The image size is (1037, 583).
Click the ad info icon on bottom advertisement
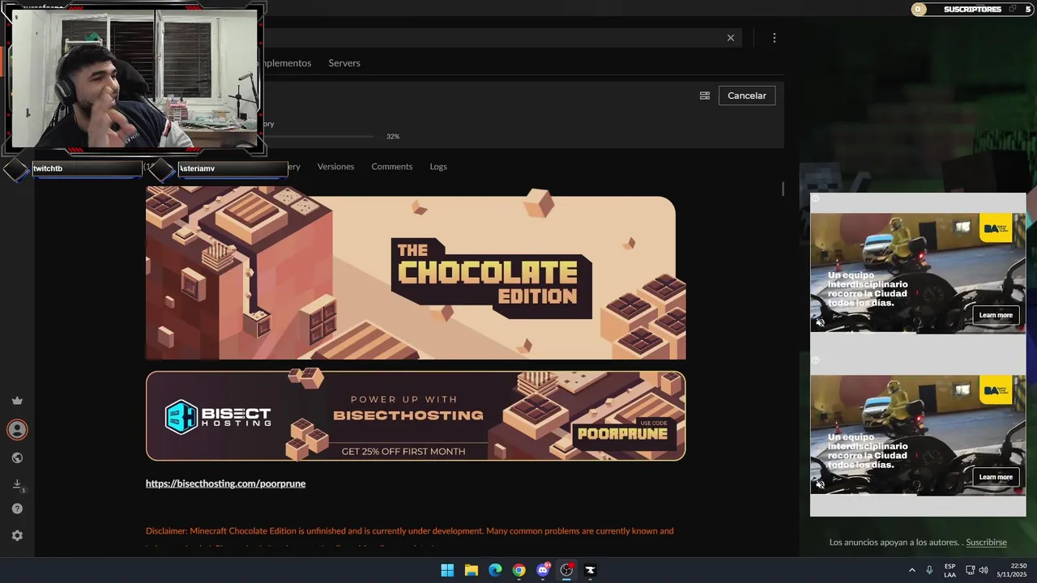tap(816, 360)
